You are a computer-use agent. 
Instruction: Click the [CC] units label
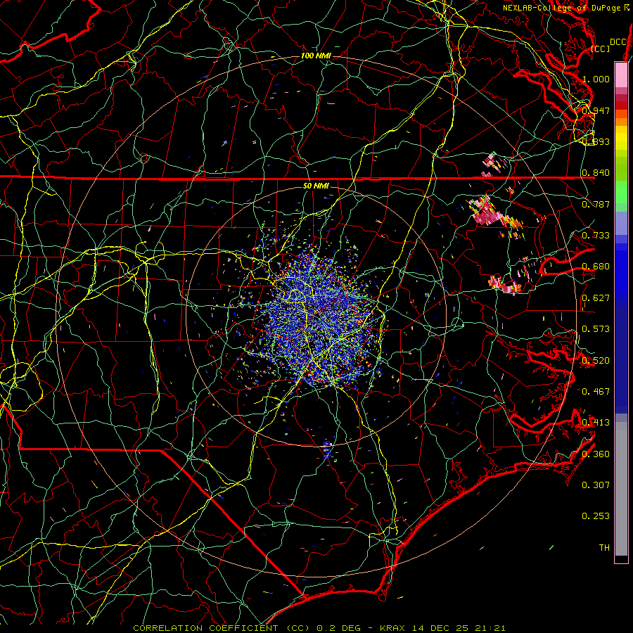coord(601,49)
